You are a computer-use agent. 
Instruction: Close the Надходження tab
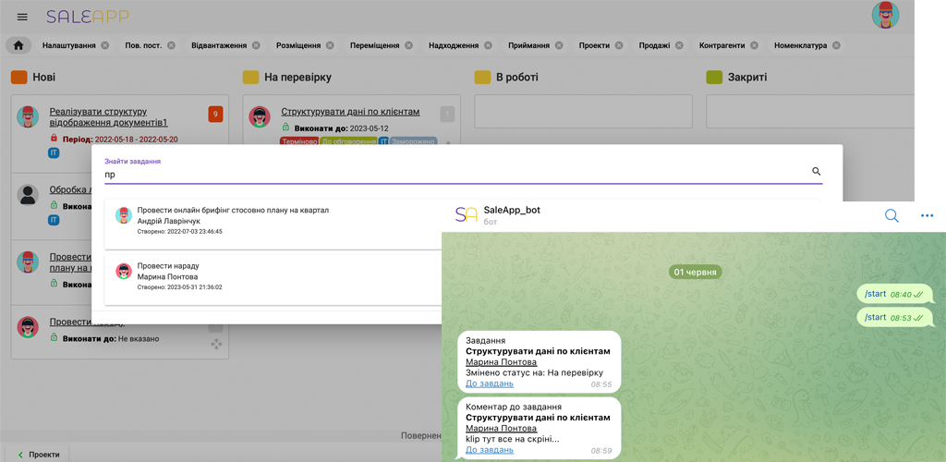point(488,45)
